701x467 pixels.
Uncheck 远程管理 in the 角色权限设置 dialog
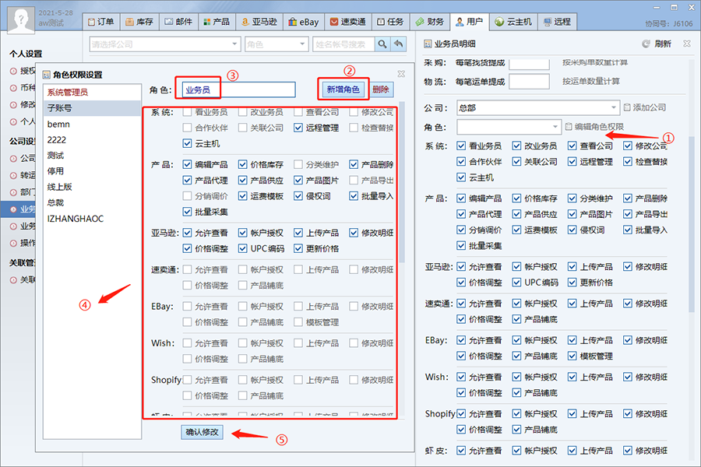point(298,128)
